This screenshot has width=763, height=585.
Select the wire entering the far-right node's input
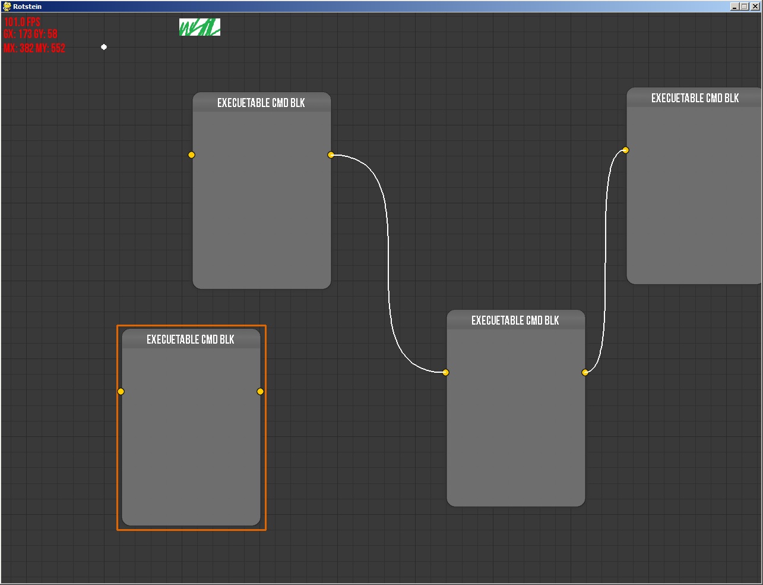[605, 261]
